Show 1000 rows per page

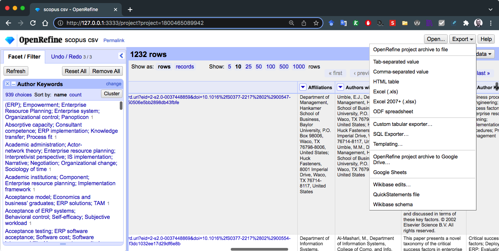[x=299, y=67]
